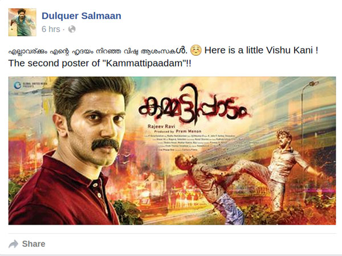Click the Share arrow icon
342x256 pixels.
pos(14,244)
